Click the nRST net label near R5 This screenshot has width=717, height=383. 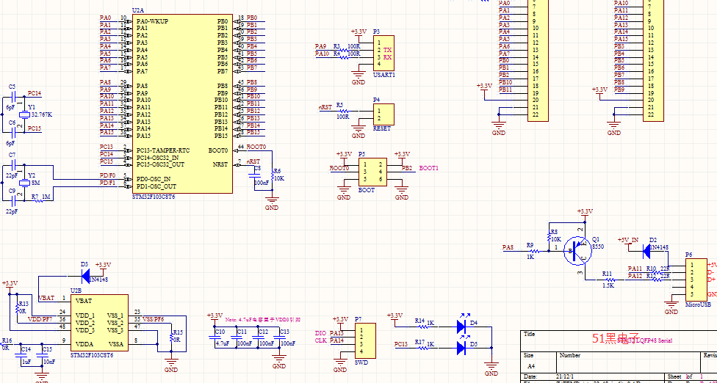coord(325,107)
